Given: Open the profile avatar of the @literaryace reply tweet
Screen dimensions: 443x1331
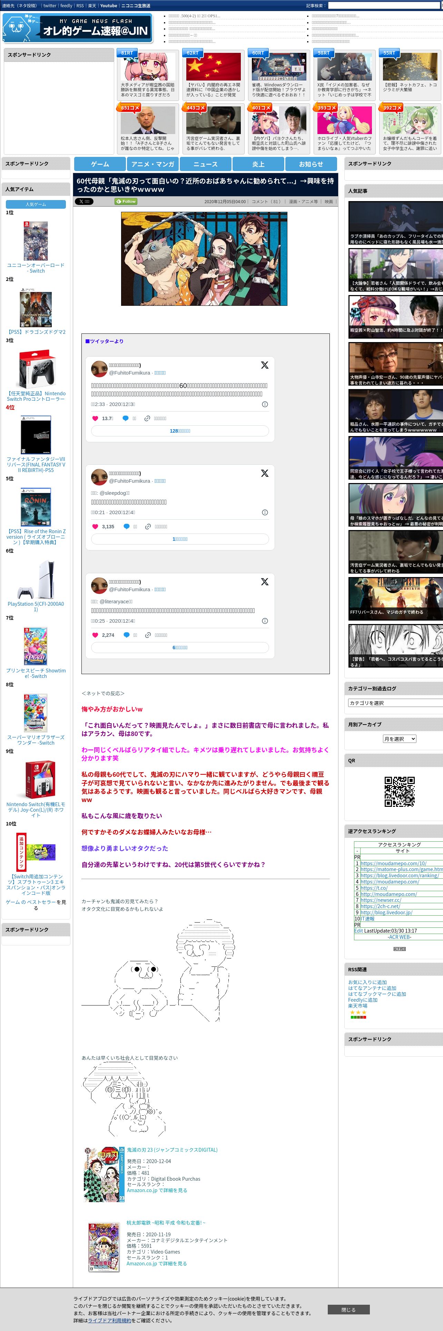Looking at the screenshot, I should (99, 585).
